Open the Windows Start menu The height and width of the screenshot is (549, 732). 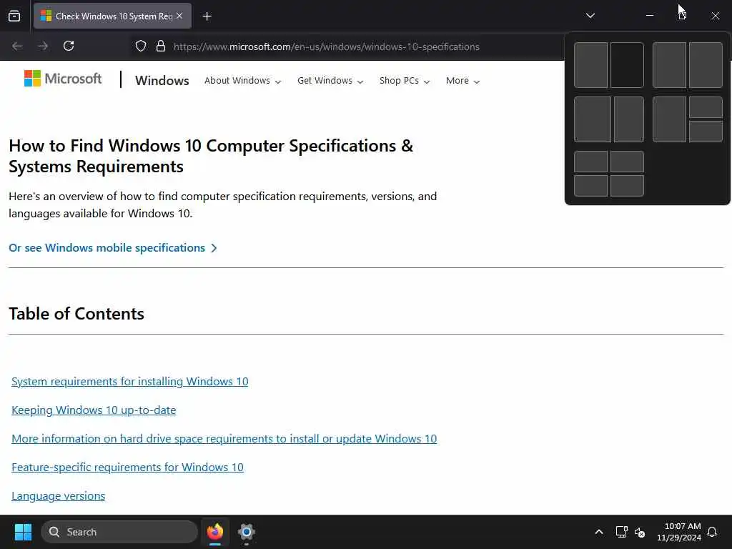click(x=23, y=532)
